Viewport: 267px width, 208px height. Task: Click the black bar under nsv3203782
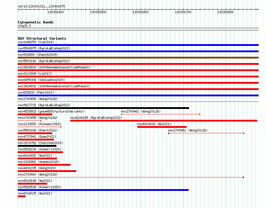point(37,146)
